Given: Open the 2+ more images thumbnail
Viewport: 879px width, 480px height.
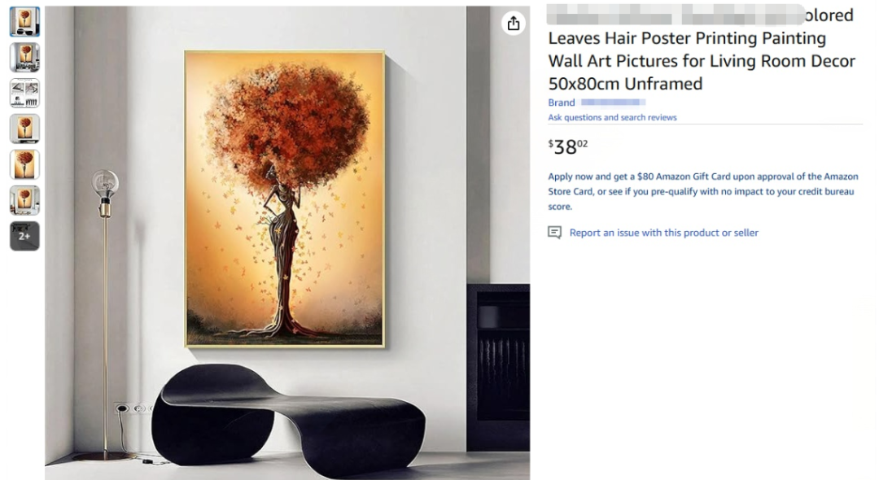Looking at the screenshot, I should pyautogui.click(x=24, y=236).
